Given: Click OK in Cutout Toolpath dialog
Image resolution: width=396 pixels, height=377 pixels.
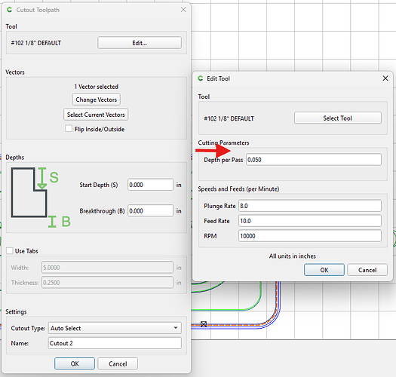Looking at the screenshot, I should [75, 363].
